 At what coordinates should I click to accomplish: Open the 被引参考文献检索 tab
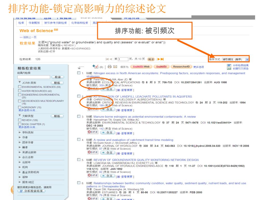56,23
